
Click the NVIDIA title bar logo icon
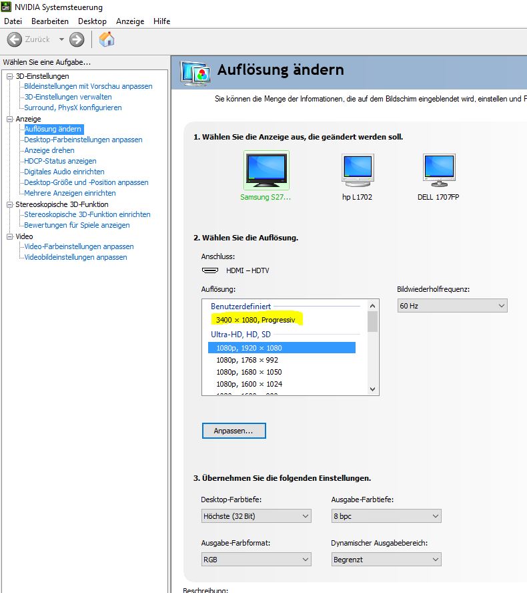[x=6, y=7]
